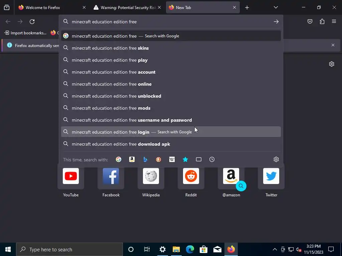Open the Mail app from the taskbar
Viewport: 342px width, 256px height.
pos(217,249)
